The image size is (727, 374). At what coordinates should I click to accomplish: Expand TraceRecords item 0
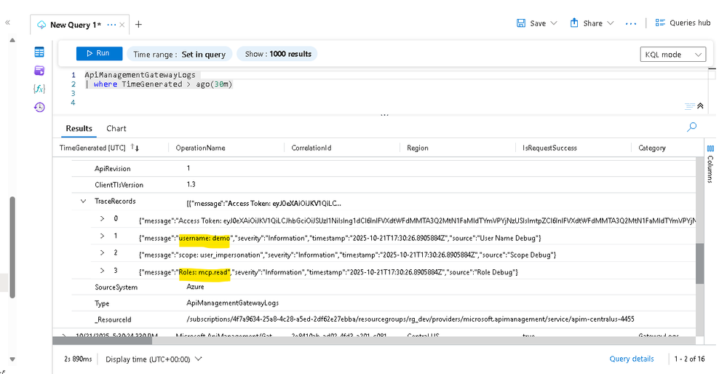tap(103, 218)
